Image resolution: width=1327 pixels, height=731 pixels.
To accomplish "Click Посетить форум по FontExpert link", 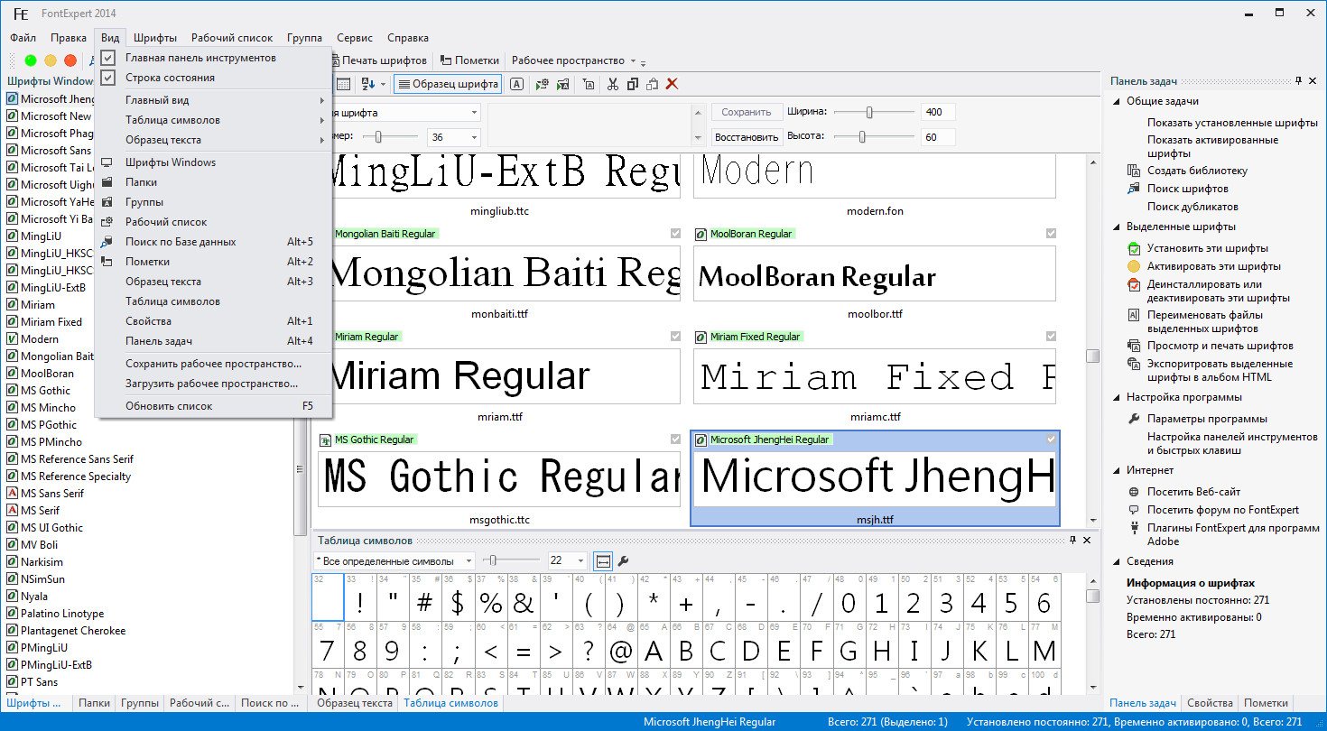I will point(1223,510).
